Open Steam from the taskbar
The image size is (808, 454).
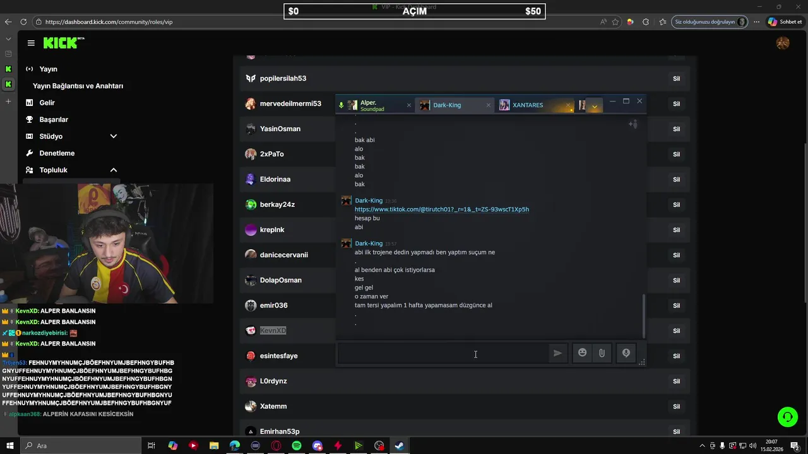tap(399, 446)
